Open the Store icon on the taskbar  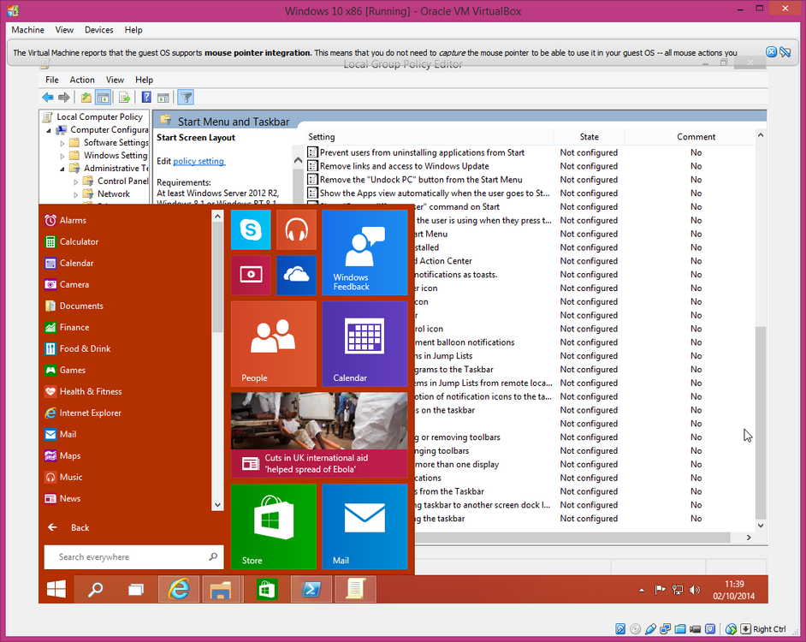coord(266,589)
